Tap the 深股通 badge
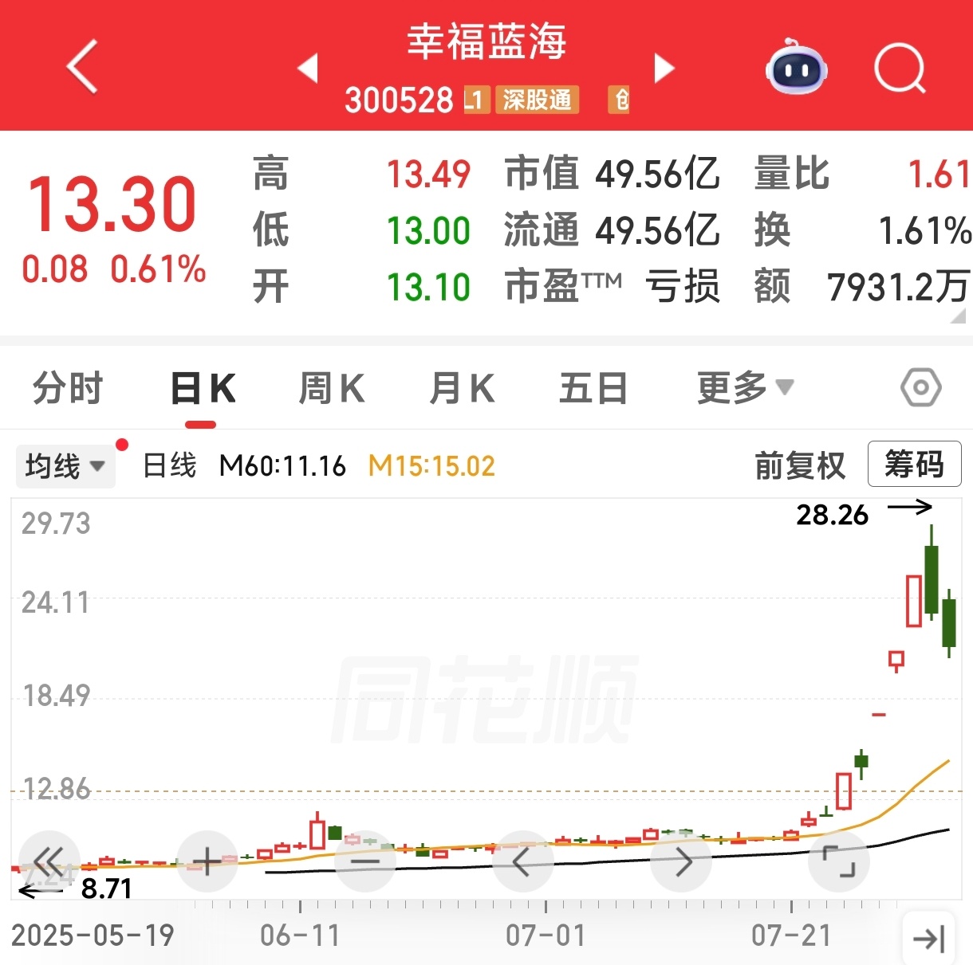This screenshot has width=973, height=965. [538, 100]
